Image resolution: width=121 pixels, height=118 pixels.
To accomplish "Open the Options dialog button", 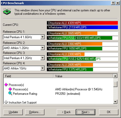I will click(x=35, y=112).
